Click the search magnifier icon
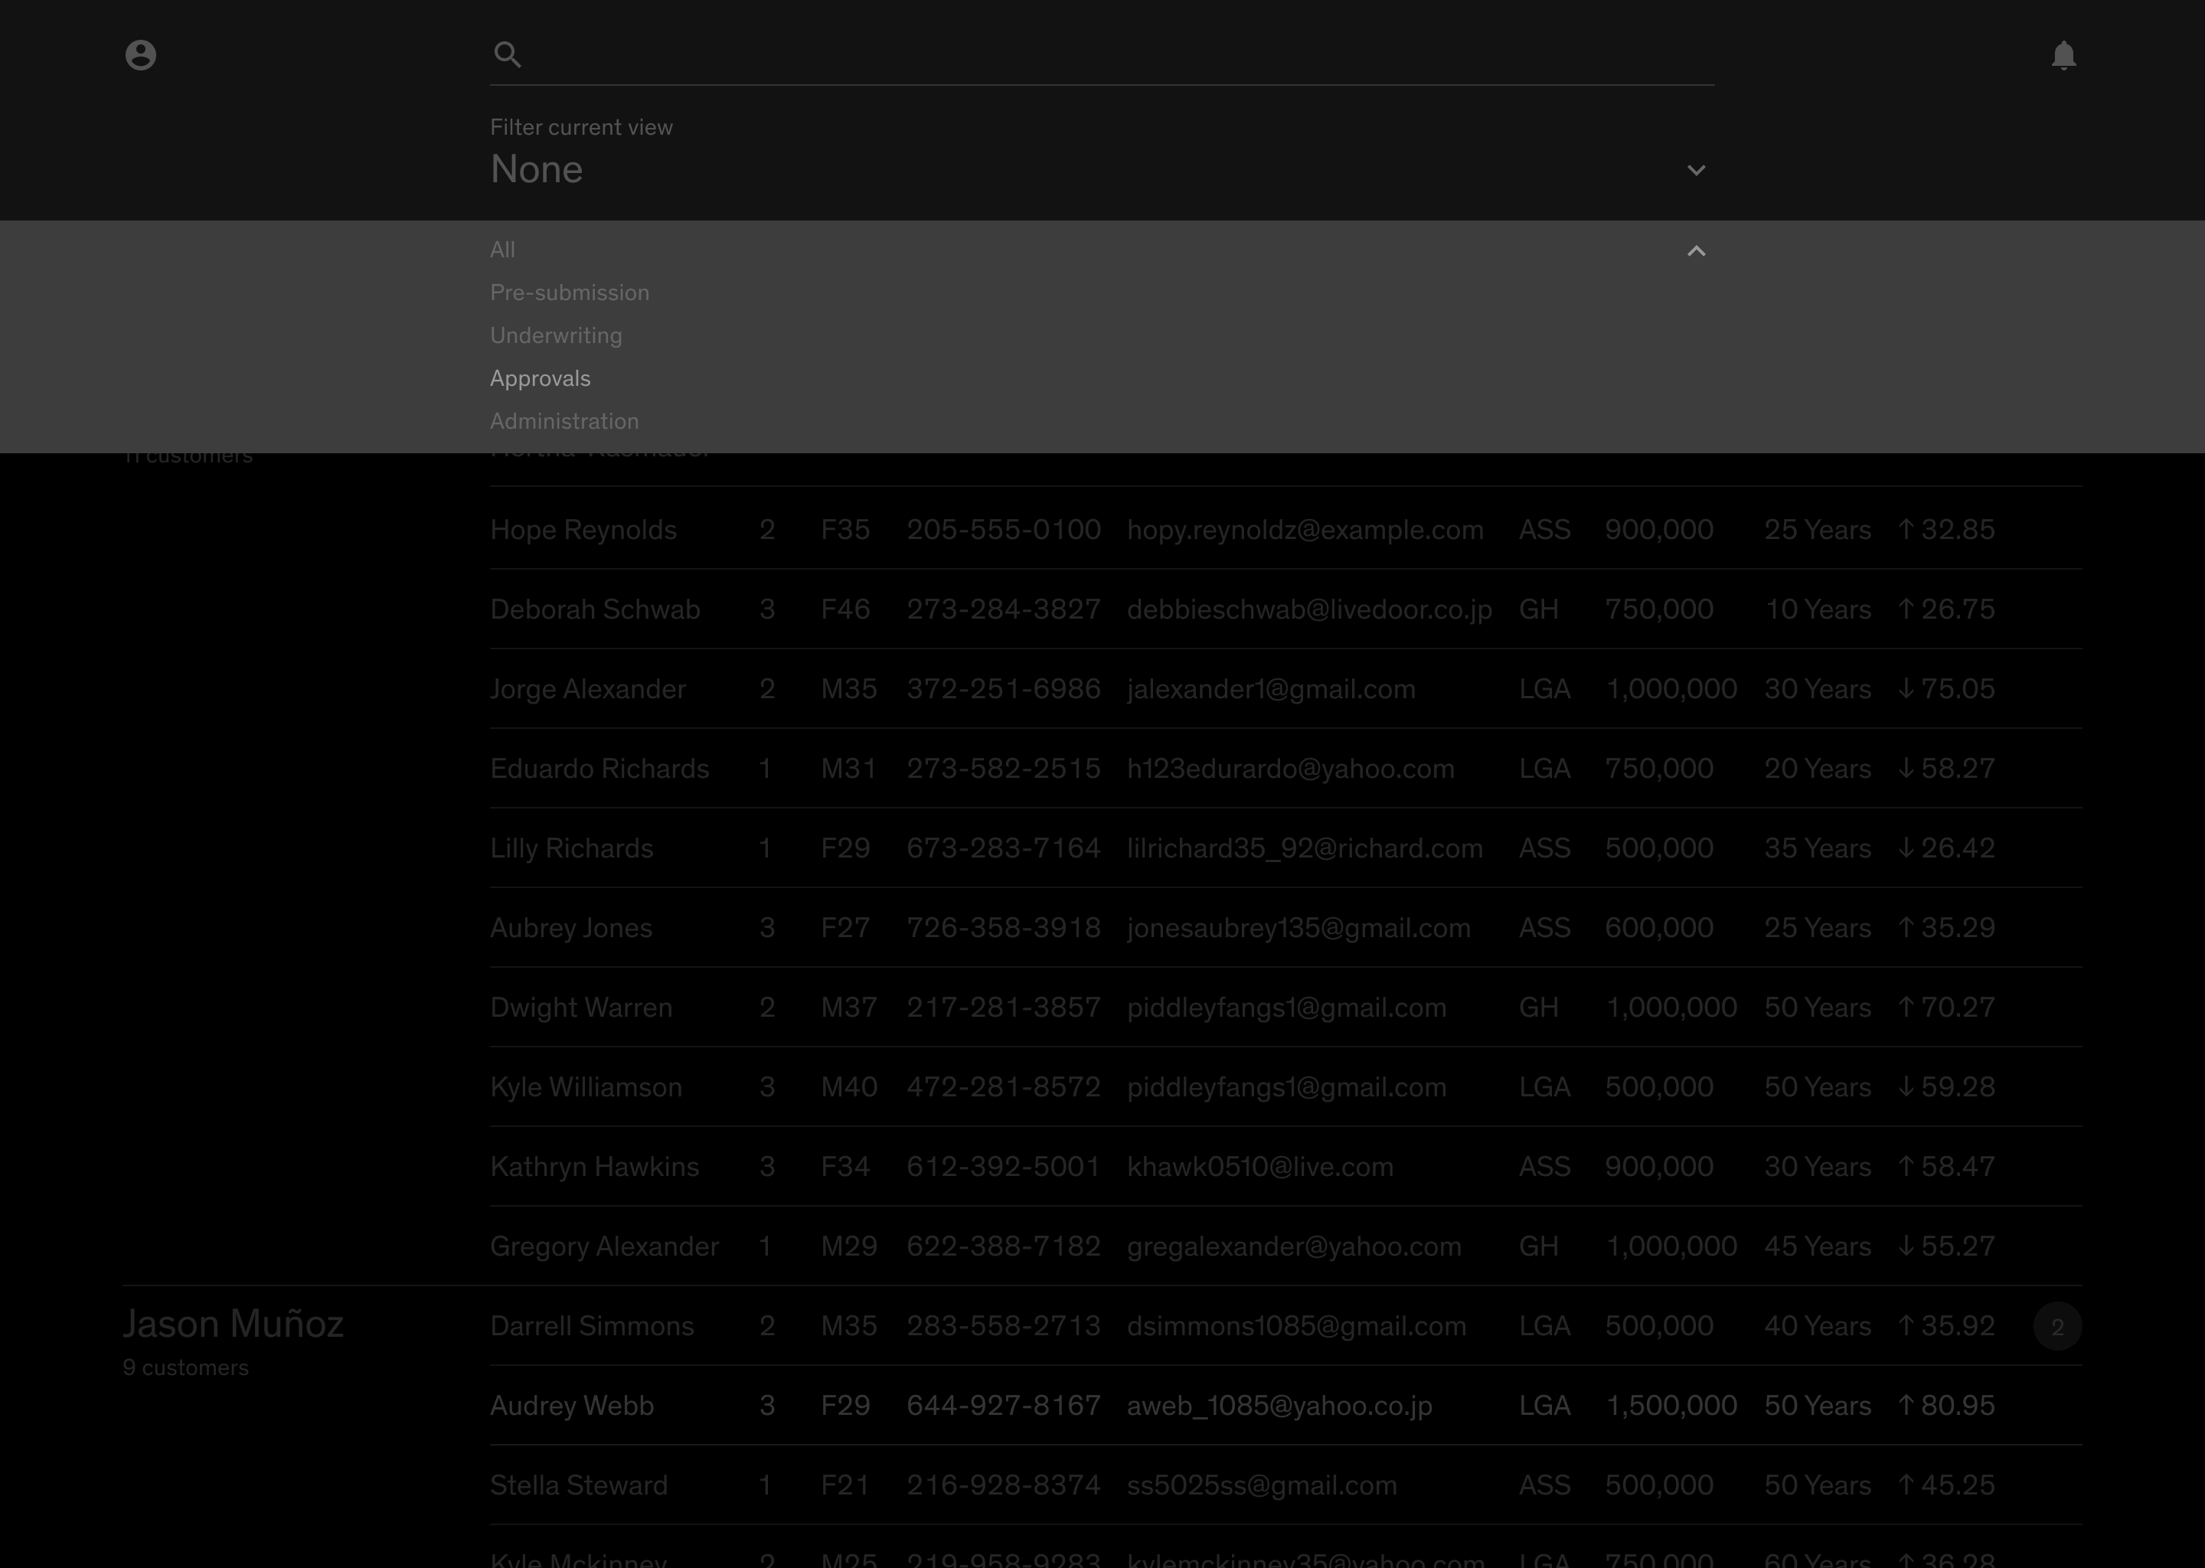The height and width of the screenshot is (1568, 2205). point(508,55)
